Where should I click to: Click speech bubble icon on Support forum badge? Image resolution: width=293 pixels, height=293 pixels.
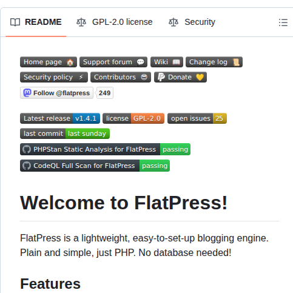pos(141,62)
